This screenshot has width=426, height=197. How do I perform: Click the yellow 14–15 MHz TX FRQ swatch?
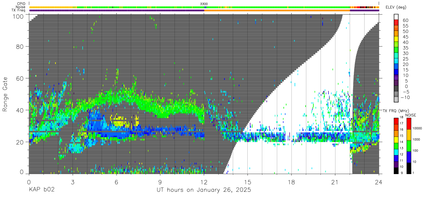(x=397, y=139)
